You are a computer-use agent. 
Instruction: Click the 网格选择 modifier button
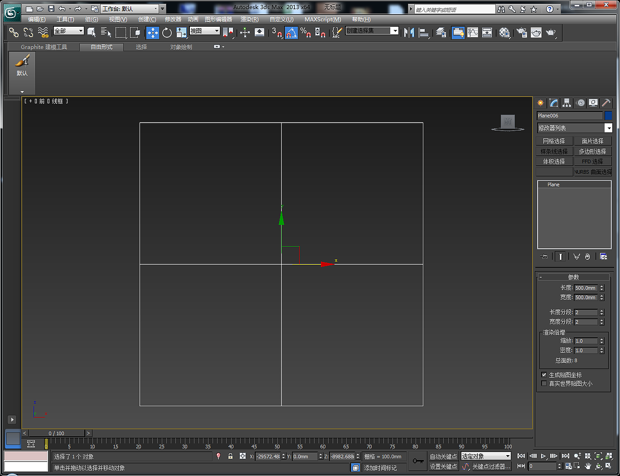coord(554,141)
